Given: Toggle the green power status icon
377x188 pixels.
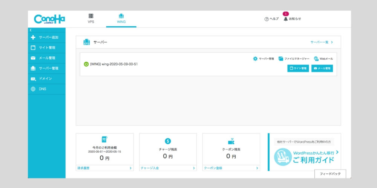Looking at the screenshot, I should click(x=86, y=64).
